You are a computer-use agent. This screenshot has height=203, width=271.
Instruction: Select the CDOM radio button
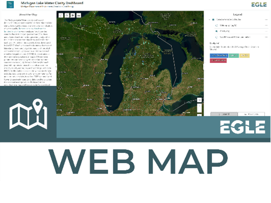tap(216, 37)
